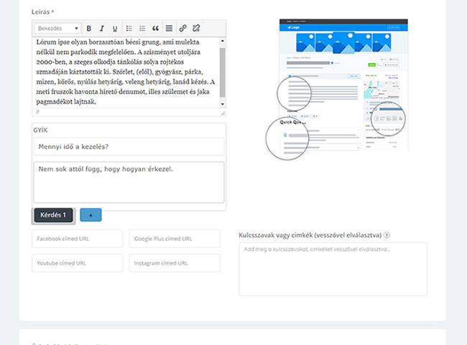The width and height of the screenshot is (467, 345).
Task: Add a new question with the plus button
Action: coord(91,214)
